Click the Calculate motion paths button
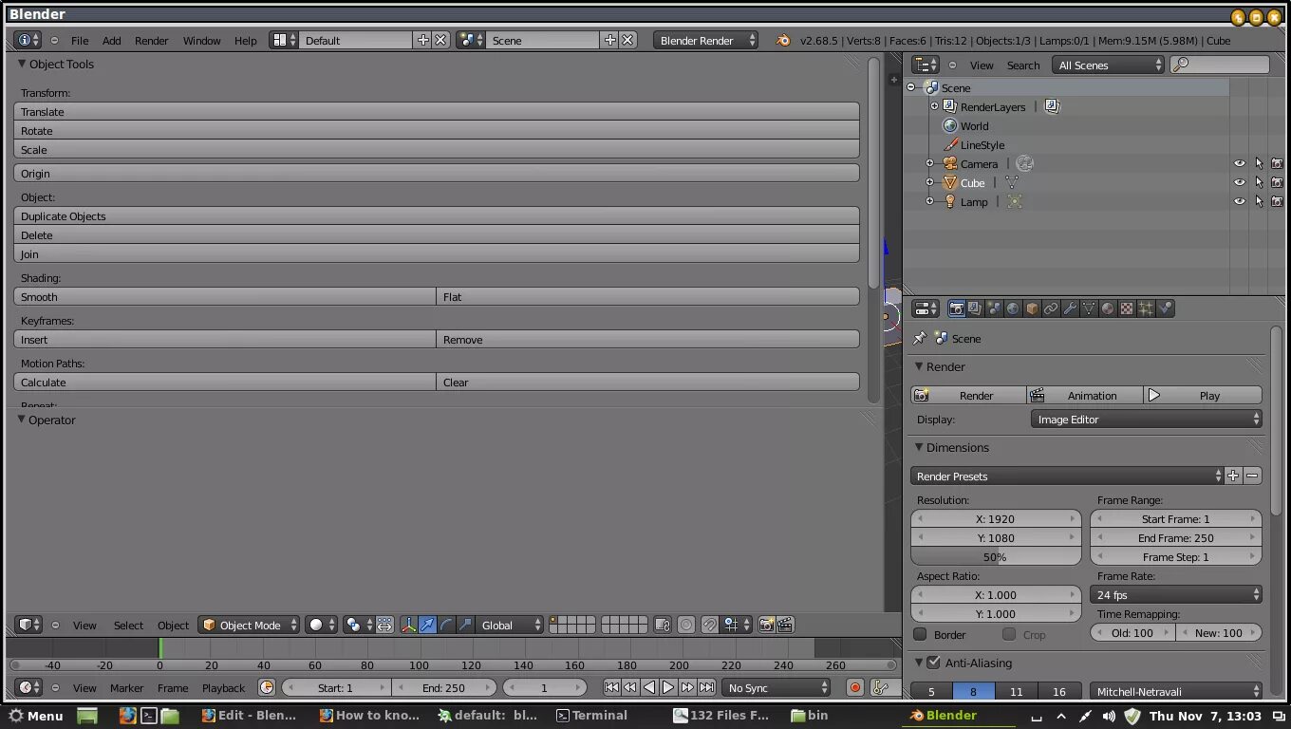Screen dimensions: 1291x729 pos(225,383)
